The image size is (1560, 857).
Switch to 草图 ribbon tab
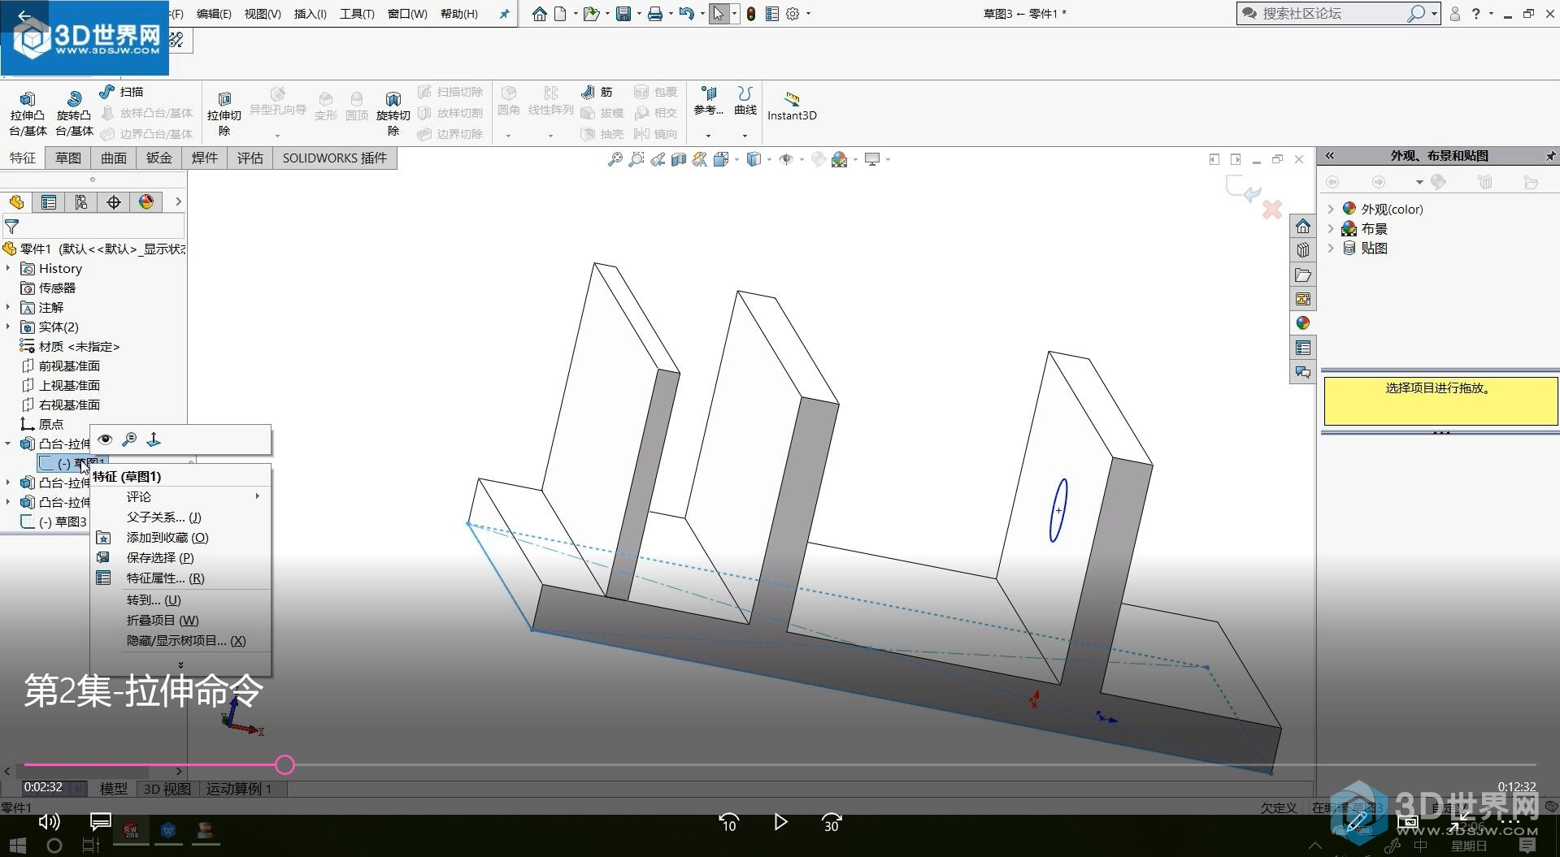pyautogui.click(x=68, y=158)
